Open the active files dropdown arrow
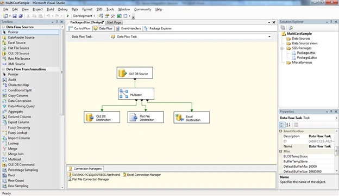339x196 pixels. click(269, 22)
